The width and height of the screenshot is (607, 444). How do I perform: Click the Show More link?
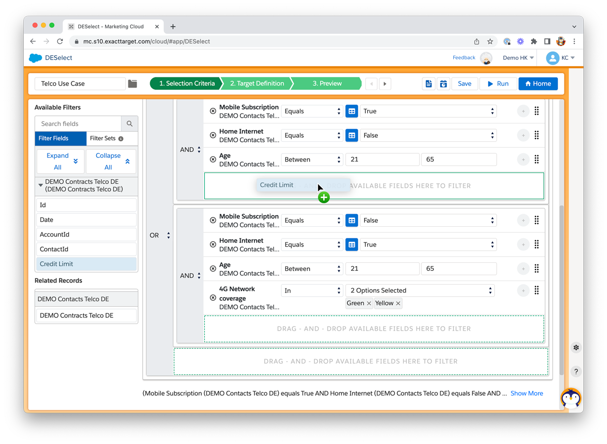527,393
